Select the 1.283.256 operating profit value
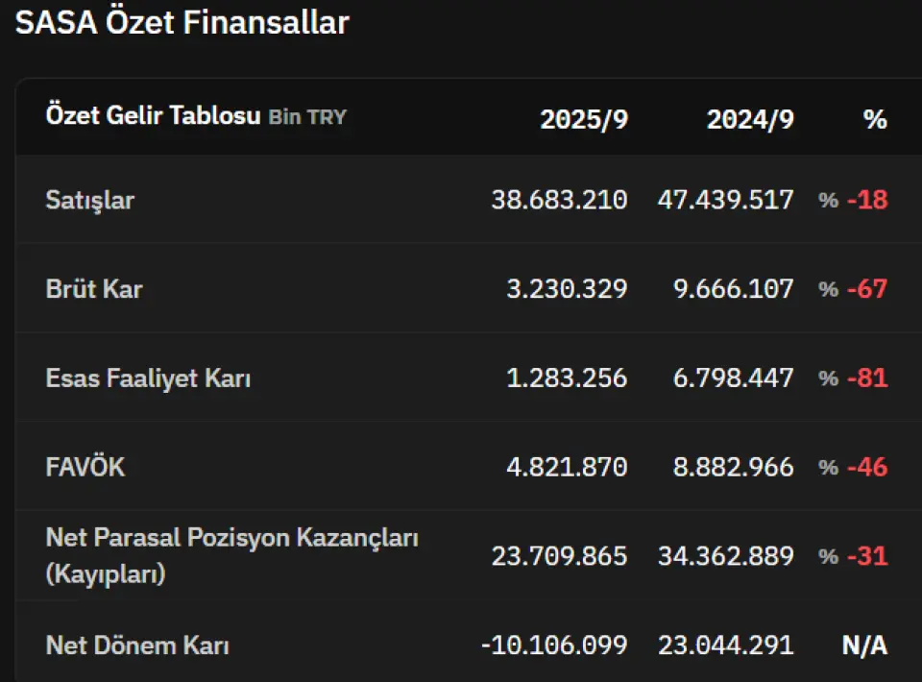 click(567, 378)
